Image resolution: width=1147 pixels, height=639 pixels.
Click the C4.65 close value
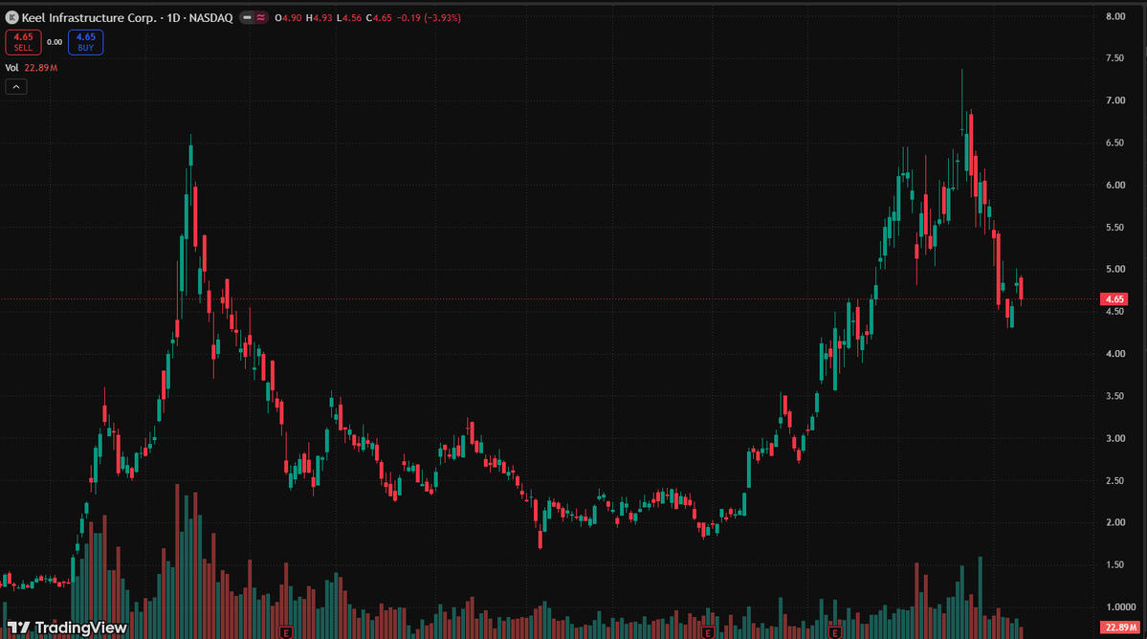pyautogui.click(x=379, y=17)
